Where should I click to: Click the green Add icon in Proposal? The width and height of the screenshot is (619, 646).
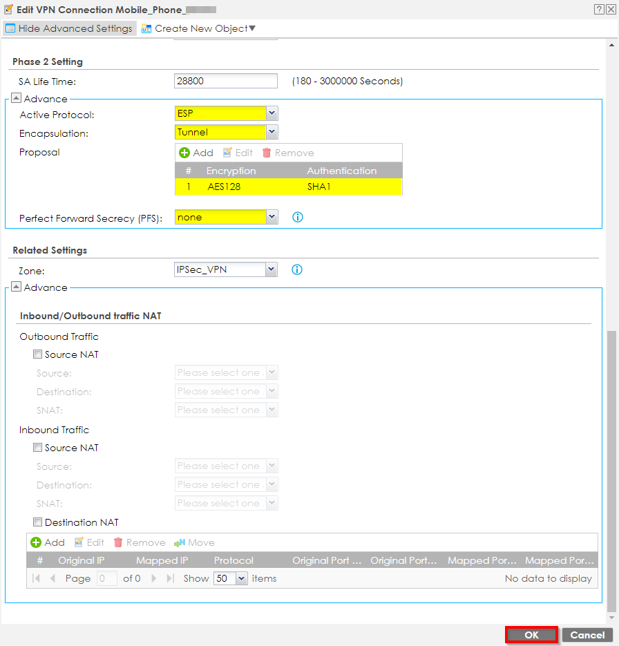coord(184,153)
